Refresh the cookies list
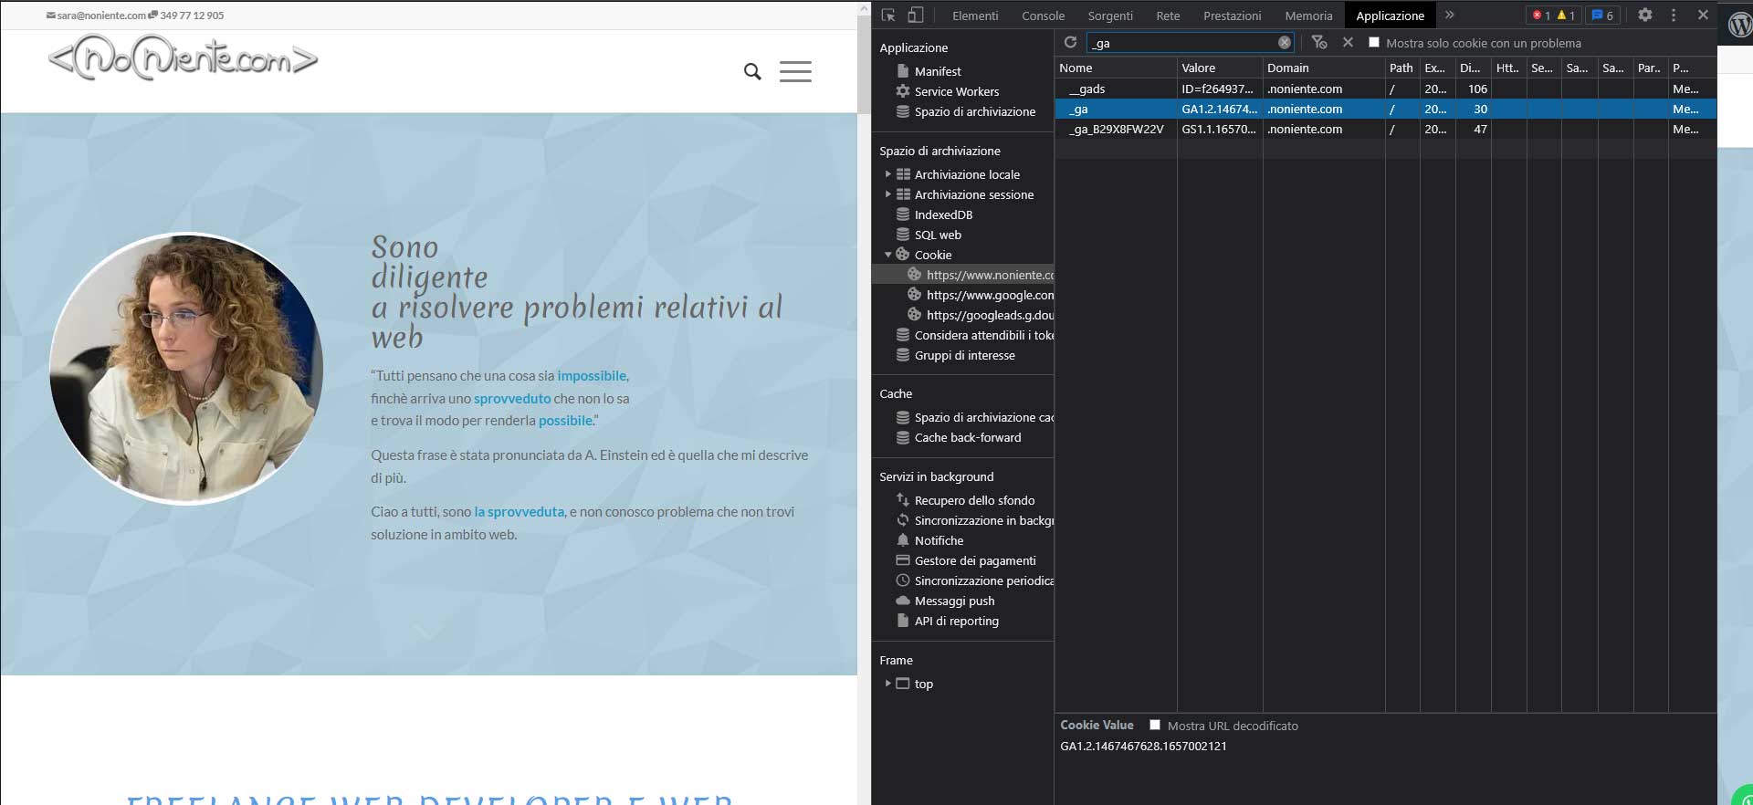The image size is (1753, 805). [x=1070, y=43]
